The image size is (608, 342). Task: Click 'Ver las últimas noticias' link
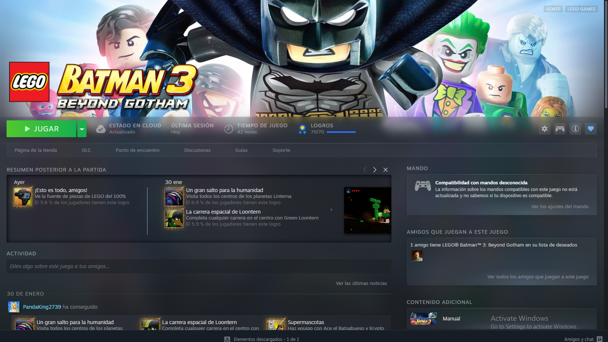tap(361, 283)
